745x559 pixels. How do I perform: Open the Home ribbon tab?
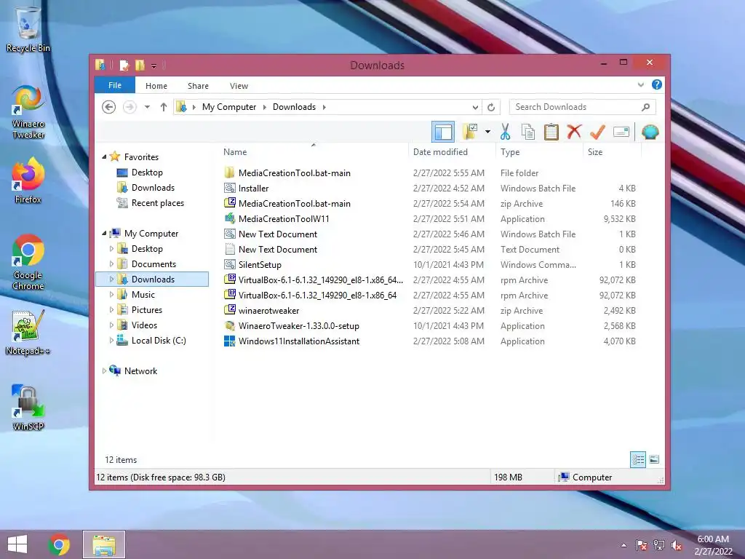tap(156, 86)
